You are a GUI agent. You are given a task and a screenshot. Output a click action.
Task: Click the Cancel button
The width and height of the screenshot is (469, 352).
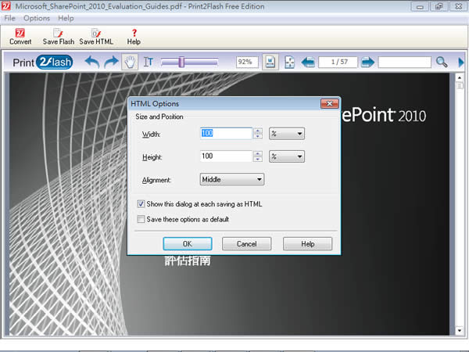click(x=246, y=244)
